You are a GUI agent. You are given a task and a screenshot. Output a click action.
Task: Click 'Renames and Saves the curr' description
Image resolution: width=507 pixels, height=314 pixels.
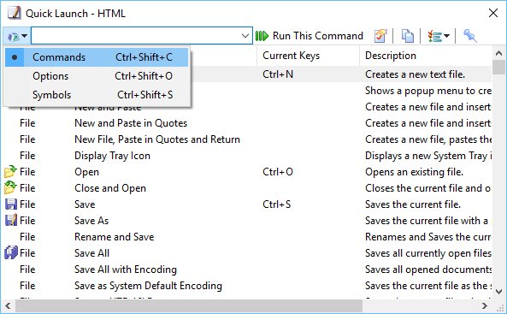pyautogui.click(x=428, y=237)
